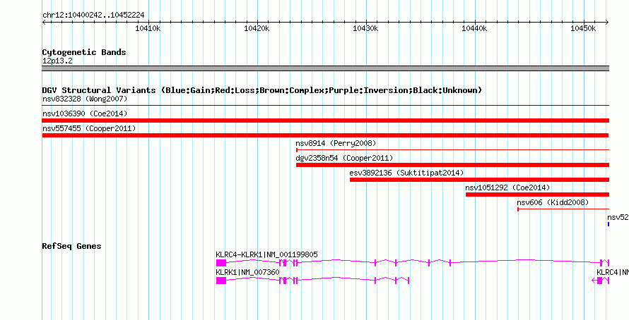Click the nsv8914 (Perry2008) label
This screenshot has width=629, height=320.
click(336, 143)
